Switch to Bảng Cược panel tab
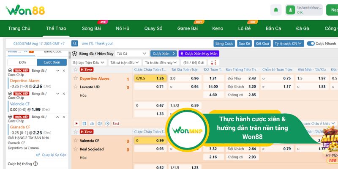Screen dimensions: 338x169 tap(52, 52)
